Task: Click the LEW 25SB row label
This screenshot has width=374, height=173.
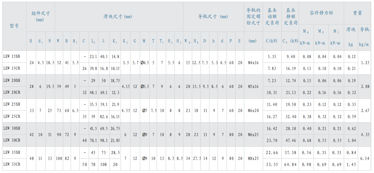Action: 11,104
